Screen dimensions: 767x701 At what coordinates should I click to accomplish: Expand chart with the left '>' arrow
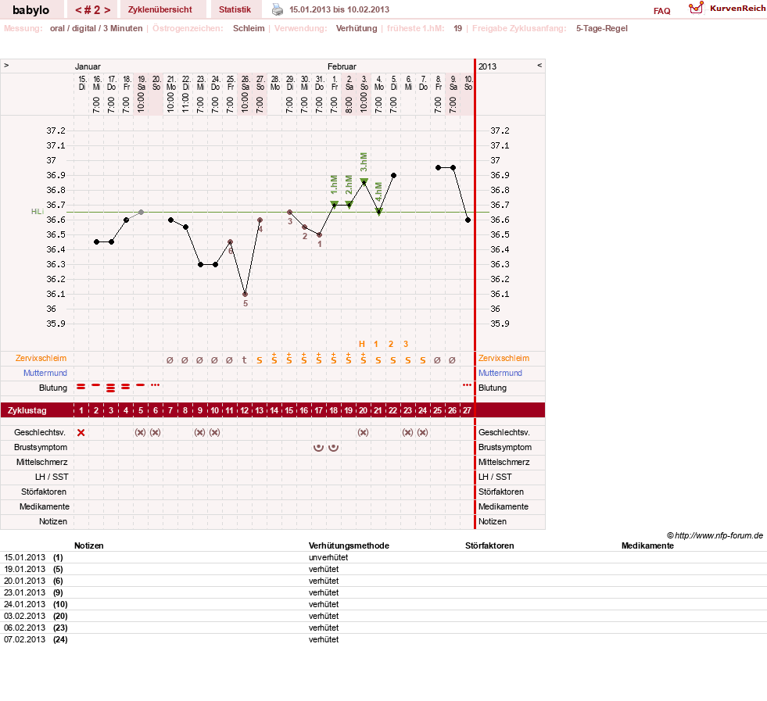[x=6, y=65]
